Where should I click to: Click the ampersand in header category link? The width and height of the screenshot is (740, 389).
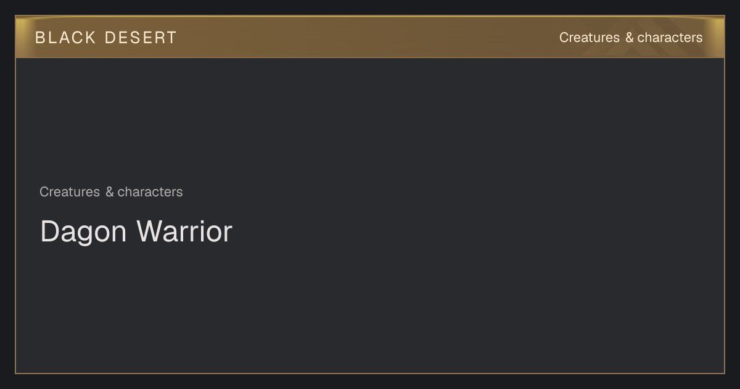[629, 38]
